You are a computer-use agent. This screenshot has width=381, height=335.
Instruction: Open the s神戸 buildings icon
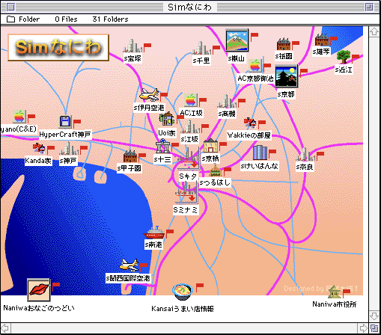[69, 149]
